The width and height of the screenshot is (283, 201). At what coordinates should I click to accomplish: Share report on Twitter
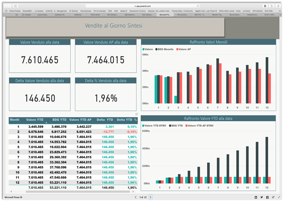(x=261, y=197)
